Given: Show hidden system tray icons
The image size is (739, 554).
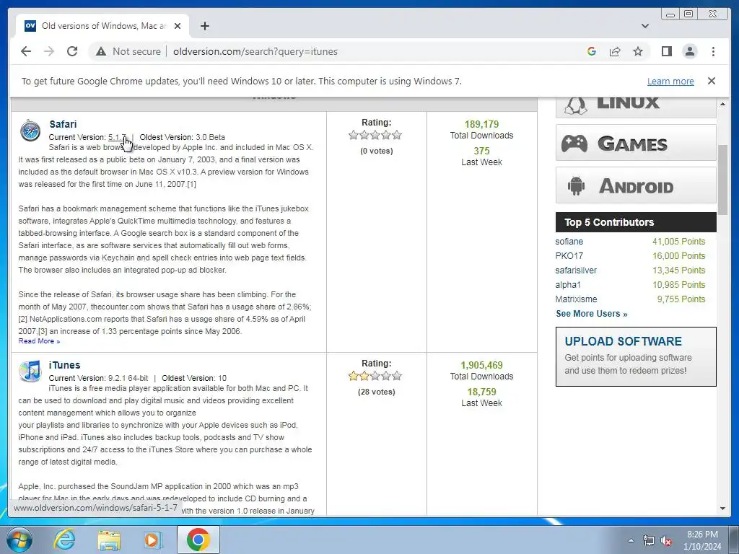Looking at the screenshot, I should [631, 540].
